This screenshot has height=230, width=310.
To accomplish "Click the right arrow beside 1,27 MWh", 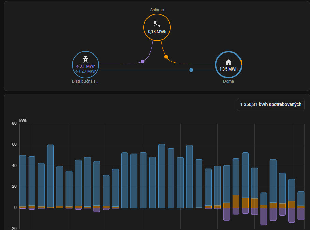I will point(76,71).
